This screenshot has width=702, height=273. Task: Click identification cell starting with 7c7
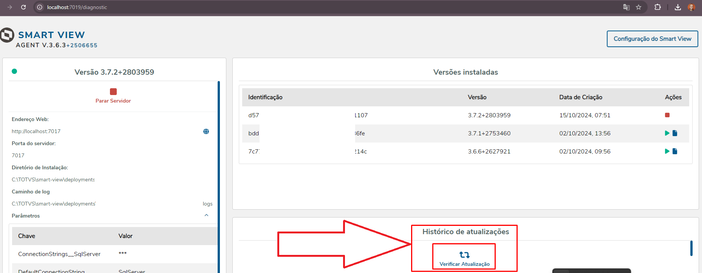click(x=308, y=152)
